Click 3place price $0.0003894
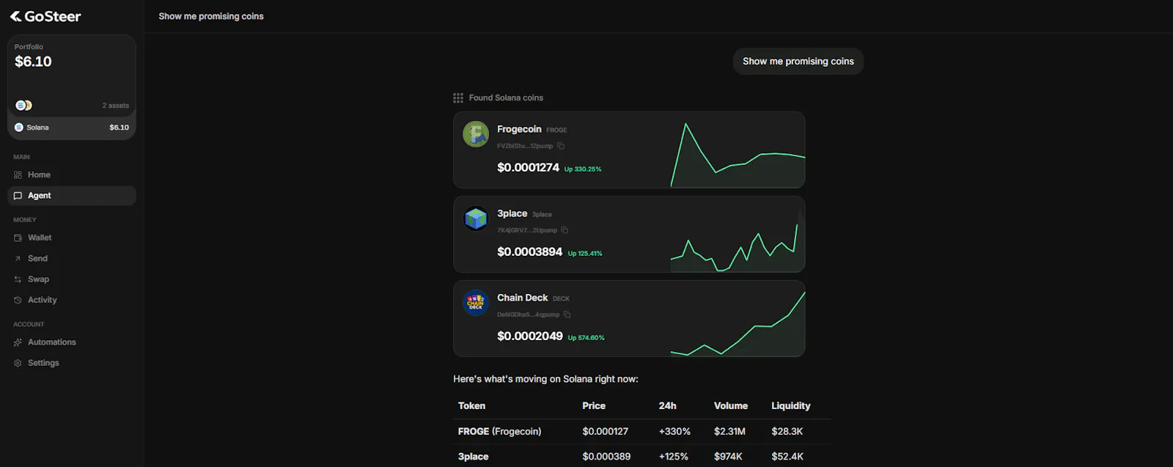This screenshot has height=467, width=1173. 529,252
